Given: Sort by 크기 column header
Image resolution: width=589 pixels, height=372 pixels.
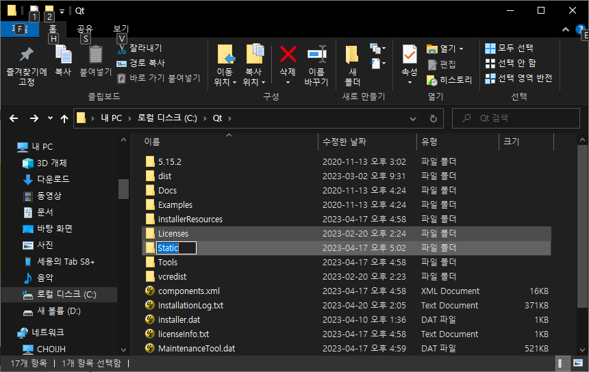Looking at the screenshot, I should coord(511,142).
